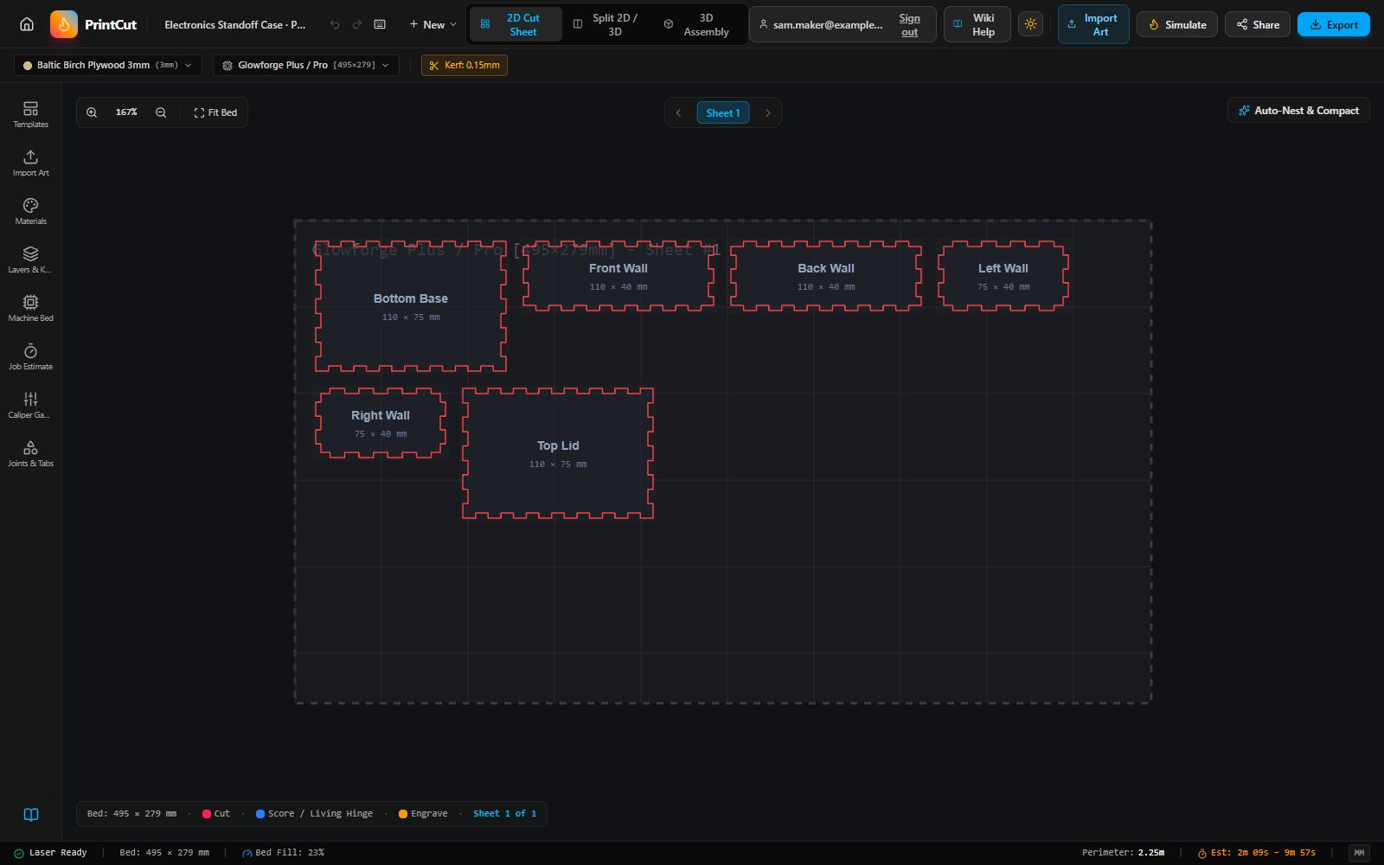Change Glowforge Plus / Pro machine dropdown

coord(305,65)
